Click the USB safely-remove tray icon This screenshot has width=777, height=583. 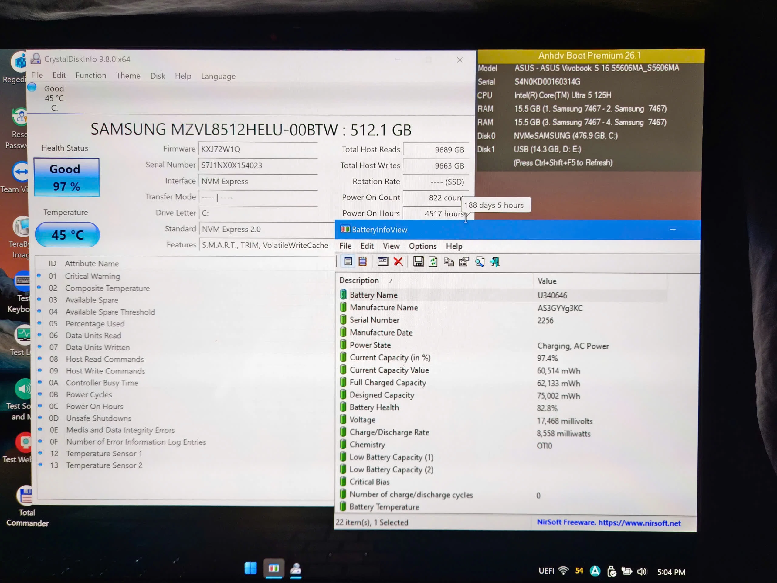[x=612, y=571]
